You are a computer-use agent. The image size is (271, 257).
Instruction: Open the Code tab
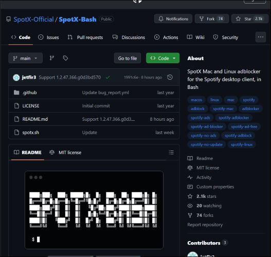click(21, 38)
